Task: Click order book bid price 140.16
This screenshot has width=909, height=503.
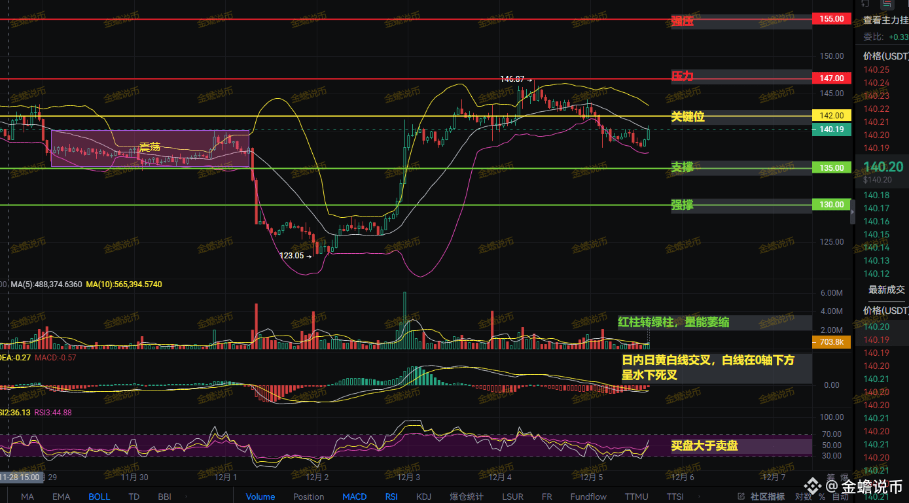Action: (876, 221)
